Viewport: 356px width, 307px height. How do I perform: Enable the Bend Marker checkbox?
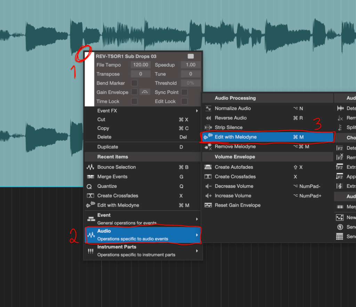point(134,83)
